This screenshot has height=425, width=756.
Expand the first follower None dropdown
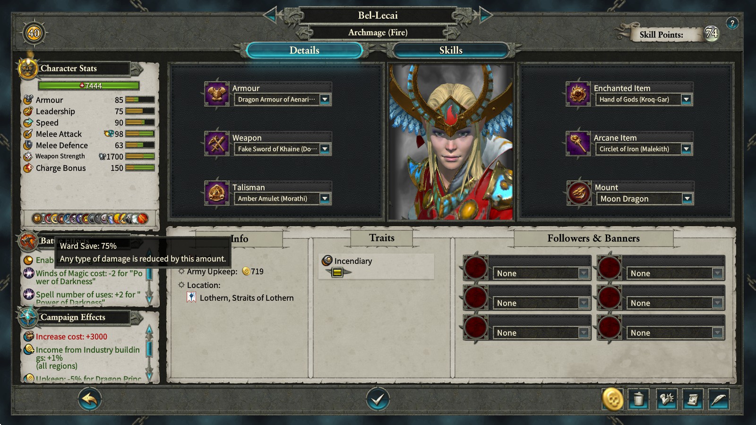pyautogui.click(x=584, y=273)
